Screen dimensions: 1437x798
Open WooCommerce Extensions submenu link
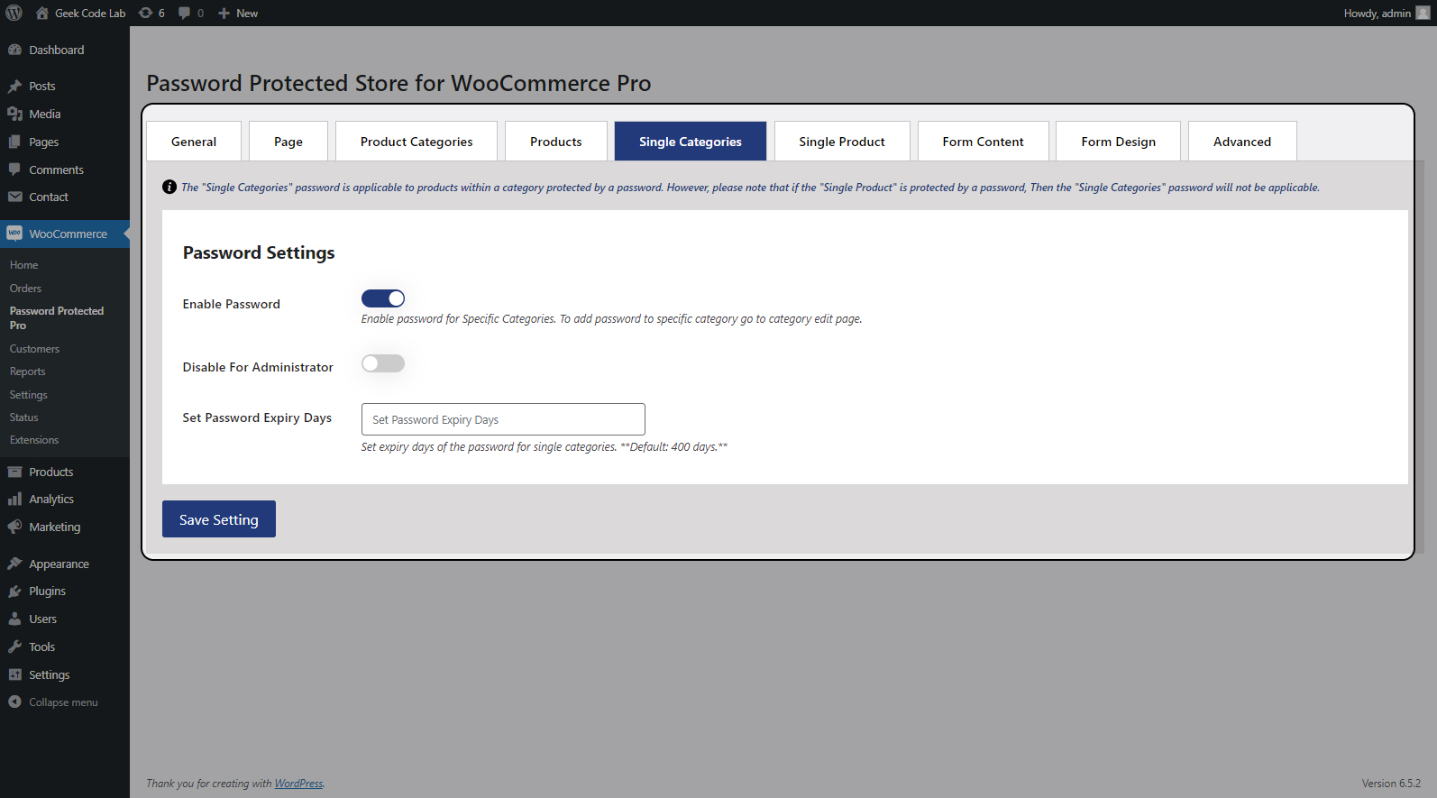pos(34,440)
